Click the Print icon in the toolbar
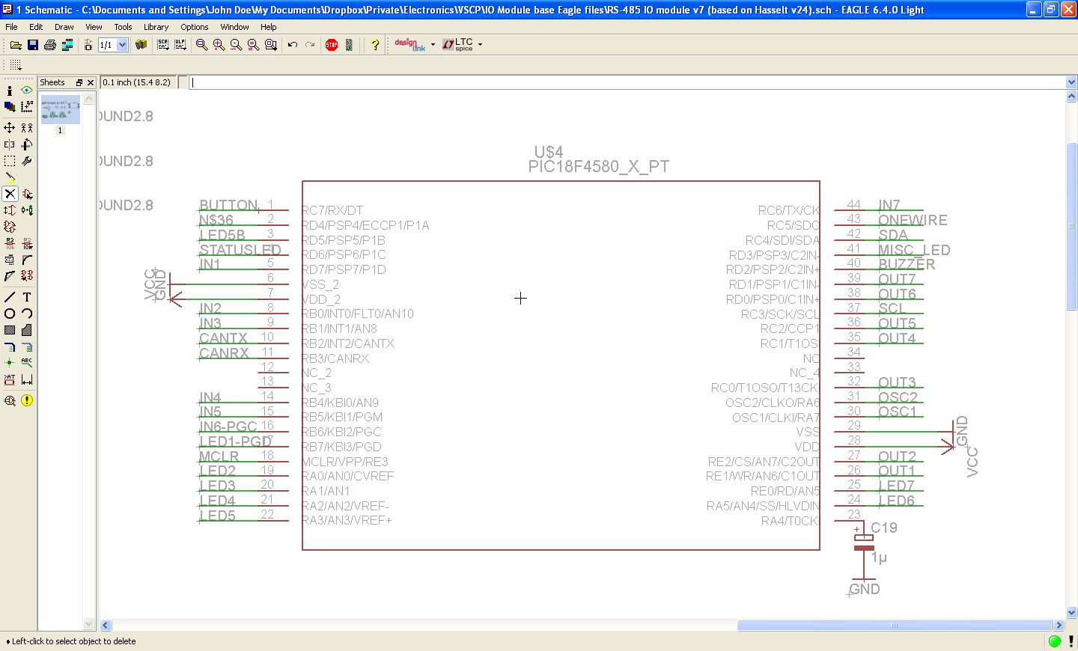This screenshot has height=651, width=1078. pos(50,45)
